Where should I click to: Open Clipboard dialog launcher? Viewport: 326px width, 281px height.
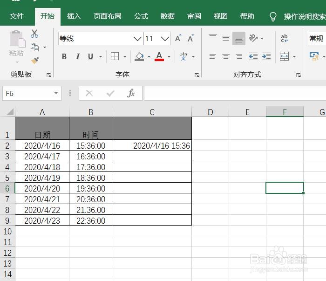(x=49, y=75)
